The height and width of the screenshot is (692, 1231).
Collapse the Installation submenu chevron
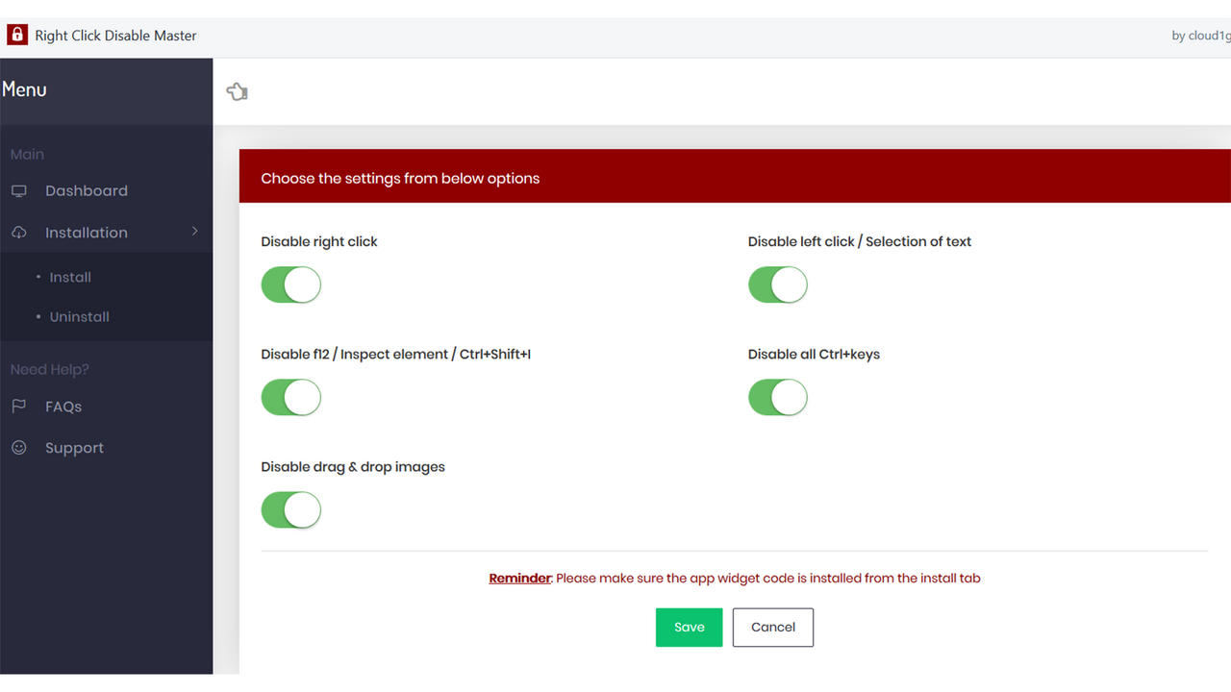(x=194, y=232)
